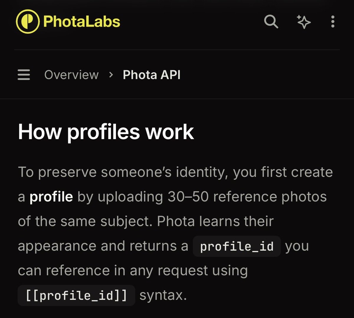The width and height of the screenshot is (354, 318).
Task: Click the "of the same subject." phrase
Action: pyautogui.click(x=85, y=221)
